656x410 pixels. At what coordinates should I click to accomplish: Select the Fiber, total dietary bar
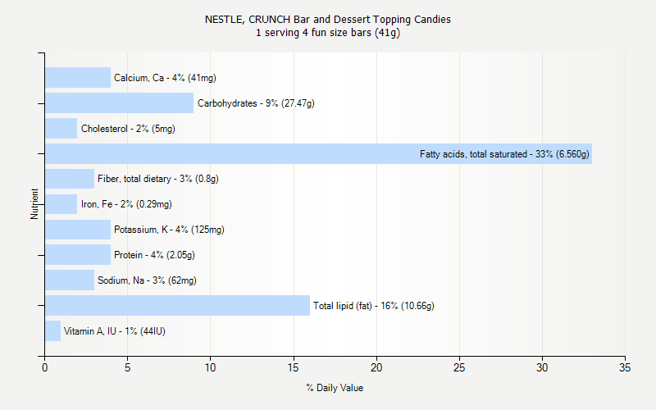pos(70,179)
